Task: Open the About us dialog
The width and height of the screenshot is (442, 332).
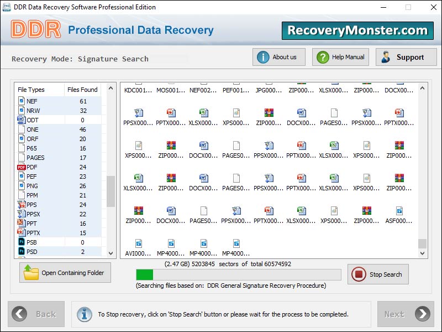Action: 279,57
